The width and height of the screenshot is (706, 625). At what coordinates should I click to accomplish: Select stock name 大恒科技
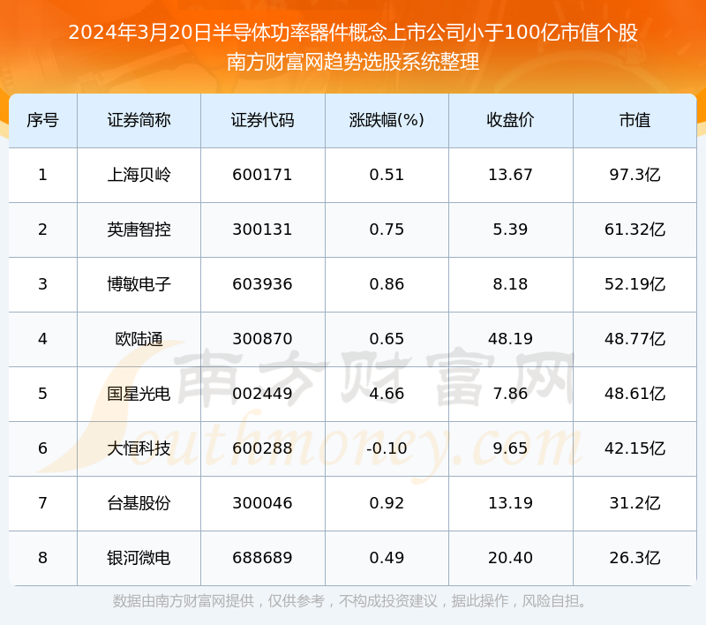[x=139, y=448]
